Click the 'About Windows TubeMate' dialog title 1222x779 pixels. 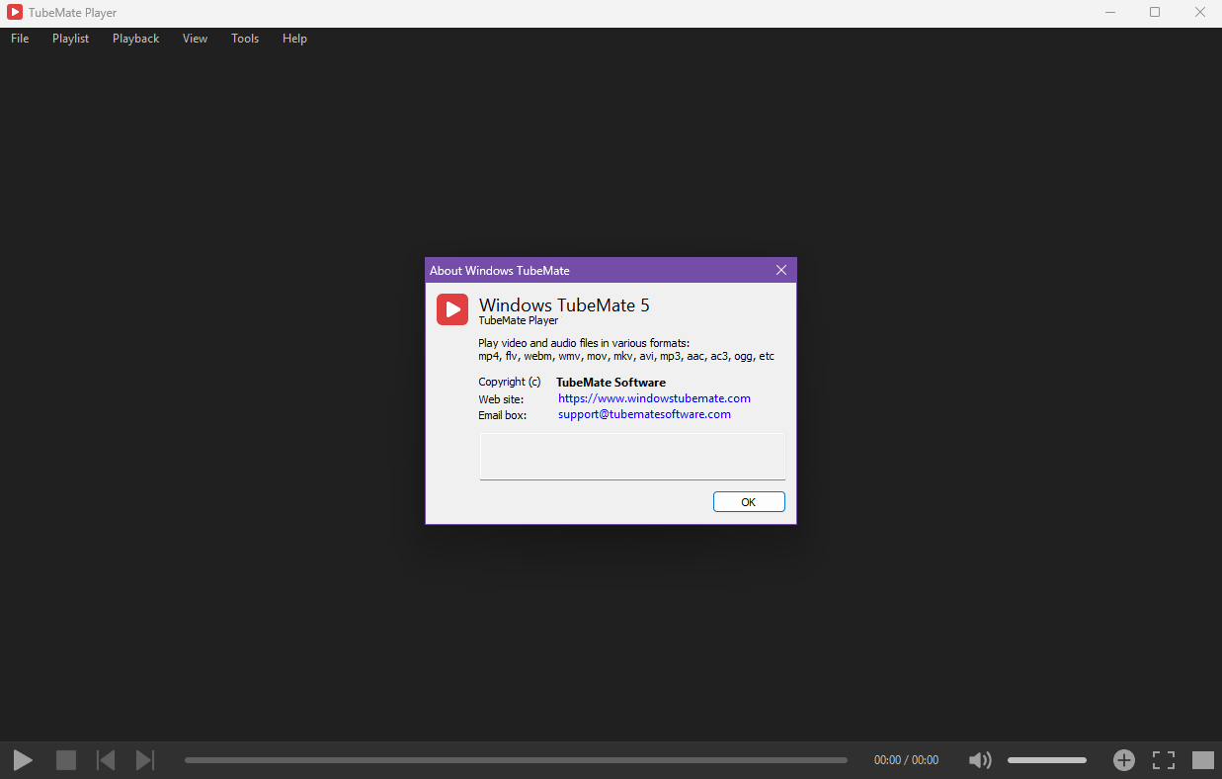500,270
